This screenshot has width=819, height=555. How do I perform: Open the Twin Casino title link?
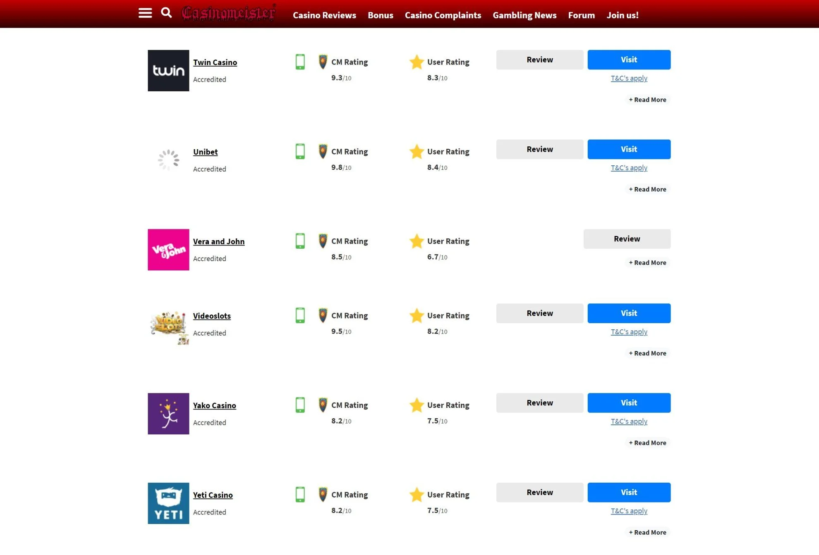pyautogui.click(x=215, y=62)
